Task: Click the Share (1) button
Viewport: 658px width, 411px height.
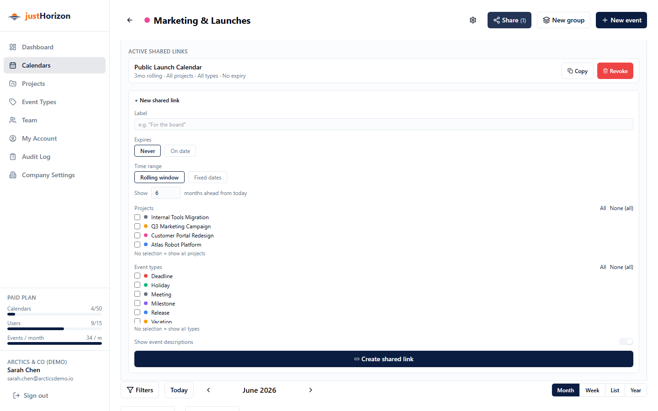Action: (509, 20)
